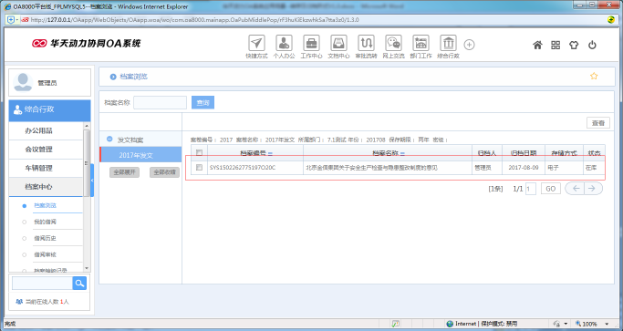Tick the select-all checkbox in table header
The width and height of the screenshot is (623, 331).
pyautogui.click(x=200, y=153)
